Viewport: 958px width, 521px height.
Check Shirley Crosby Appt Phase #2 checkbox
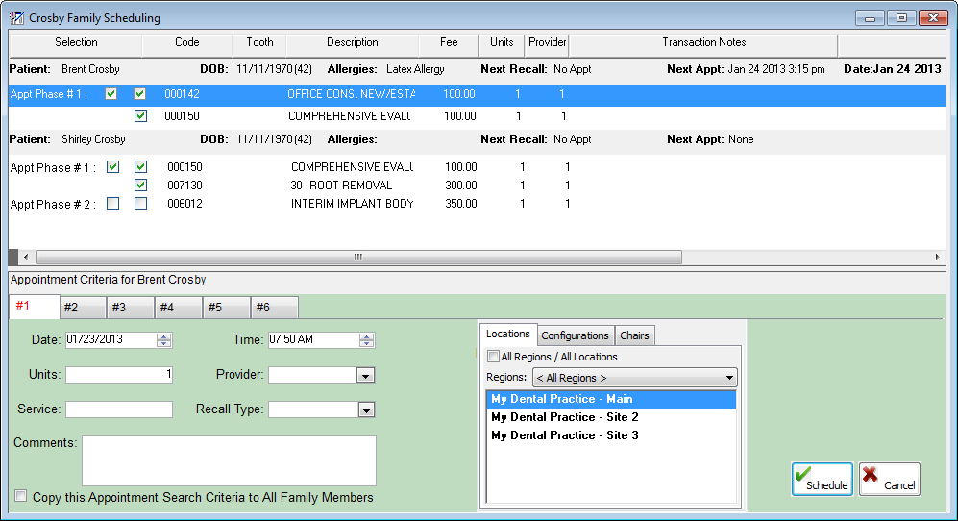point(113,203)
